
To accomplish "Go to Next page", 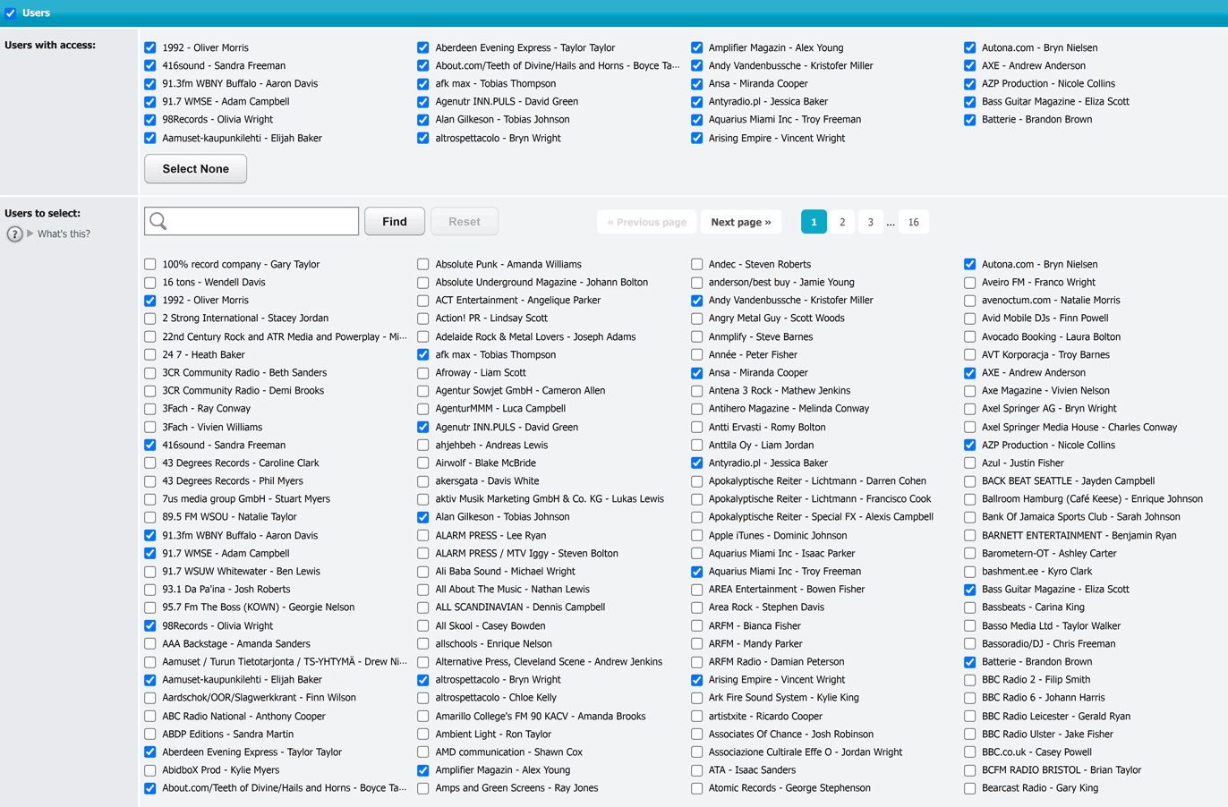I will 741,222.
